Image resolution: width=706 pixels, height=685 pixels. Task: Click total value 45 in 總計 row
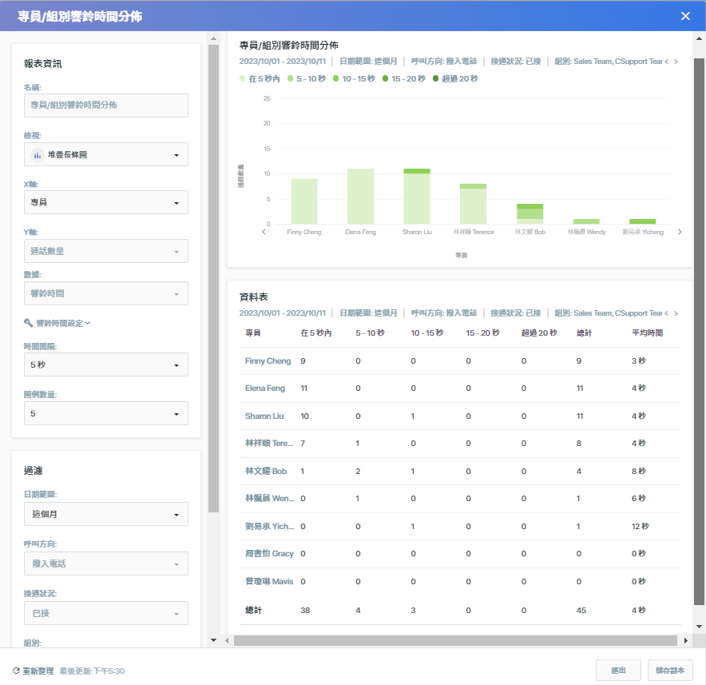click(x=581, y=610)
